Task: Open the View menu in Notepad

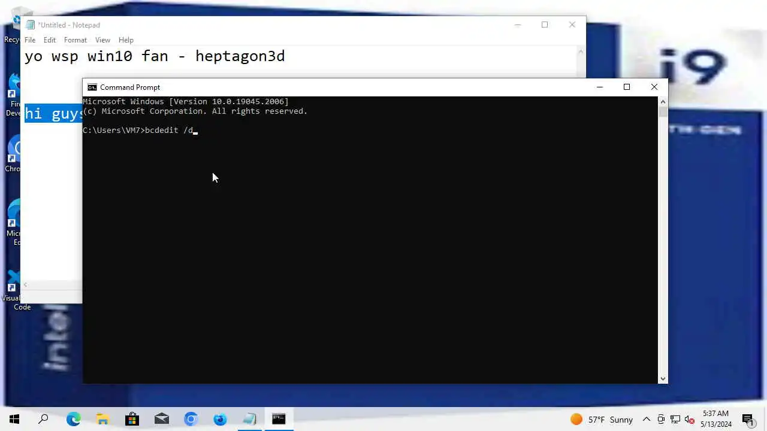Action: (x=102, y=40)
